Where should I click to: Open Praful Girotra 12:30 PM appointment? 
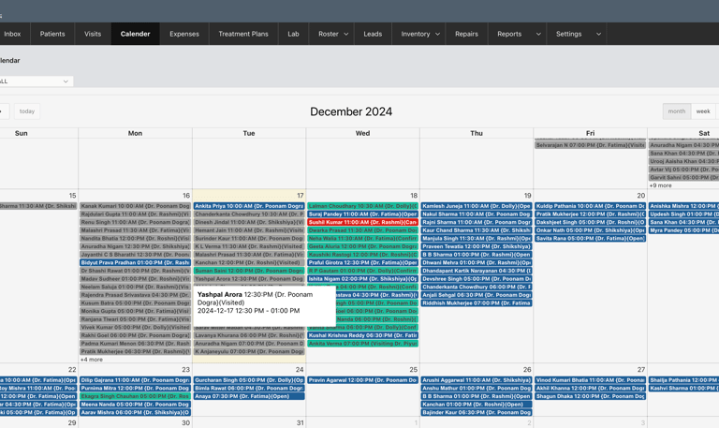pos(362,263)
